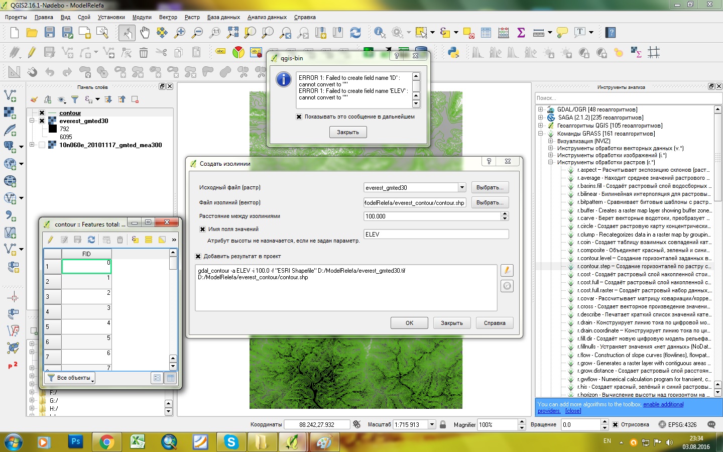Click the Identify Features tool

[x=380, y=33]
